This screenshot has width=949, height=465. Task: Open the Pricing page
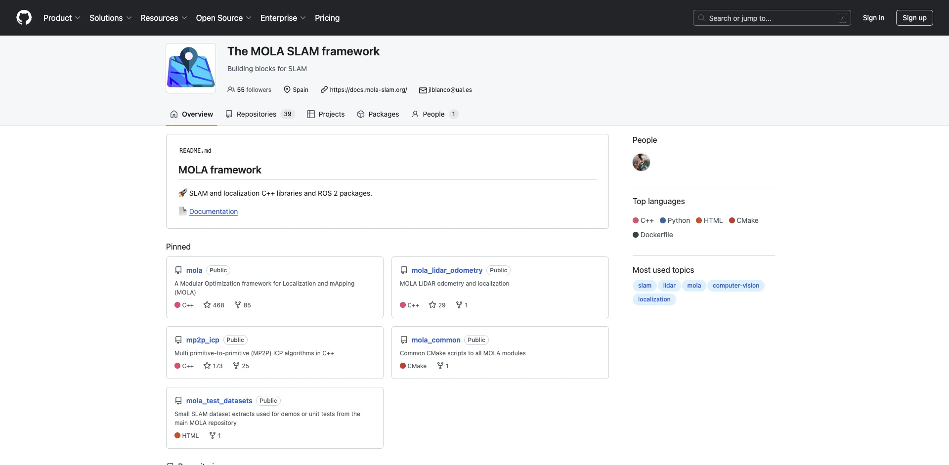click(x=327, y=18)
